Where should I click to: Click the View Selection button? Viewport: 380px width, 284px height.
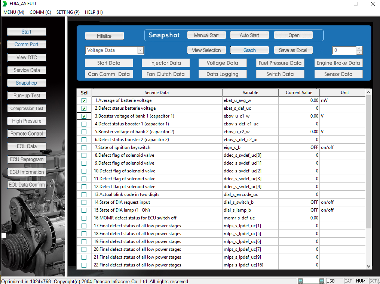pyautogui.click(x=206, y=50)
